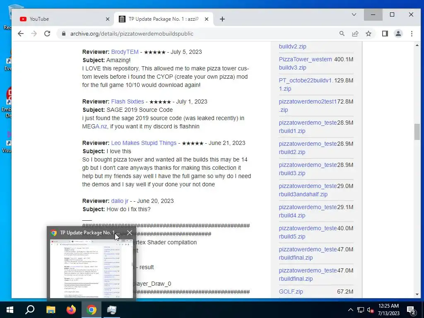
Task: Download pizzatowerdemo_testerbuild5.zip
Action: tap(308, 232)
